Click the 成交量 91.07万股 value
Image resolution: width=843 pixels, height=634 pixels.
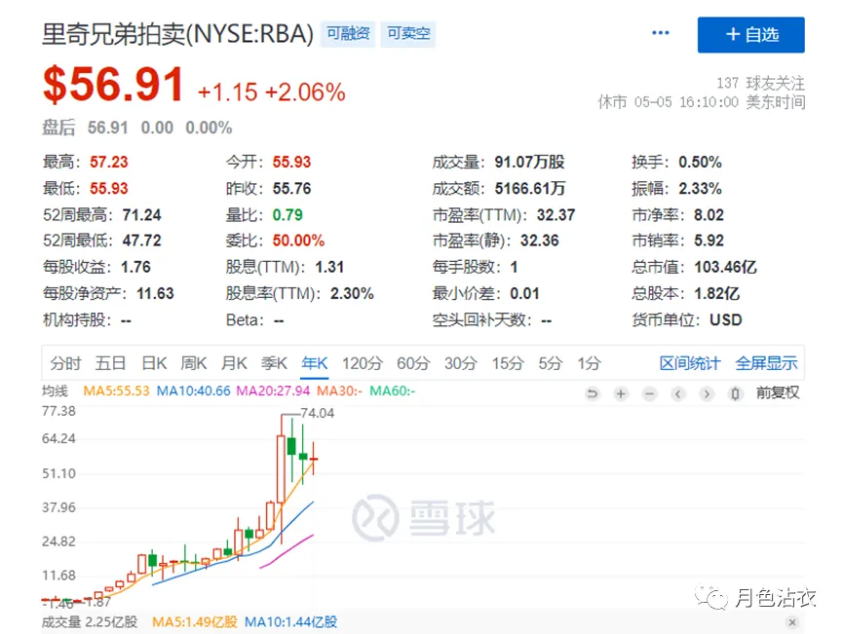coord(529,163)
